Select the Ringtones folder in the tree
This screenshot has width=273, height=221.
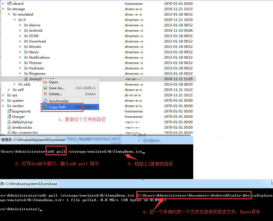(37, 73)
